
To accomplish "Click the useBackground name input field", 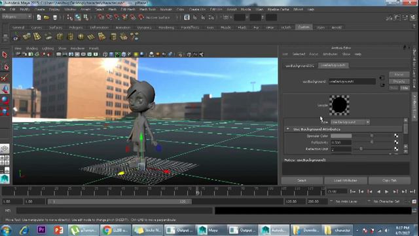I will [352, 81].
